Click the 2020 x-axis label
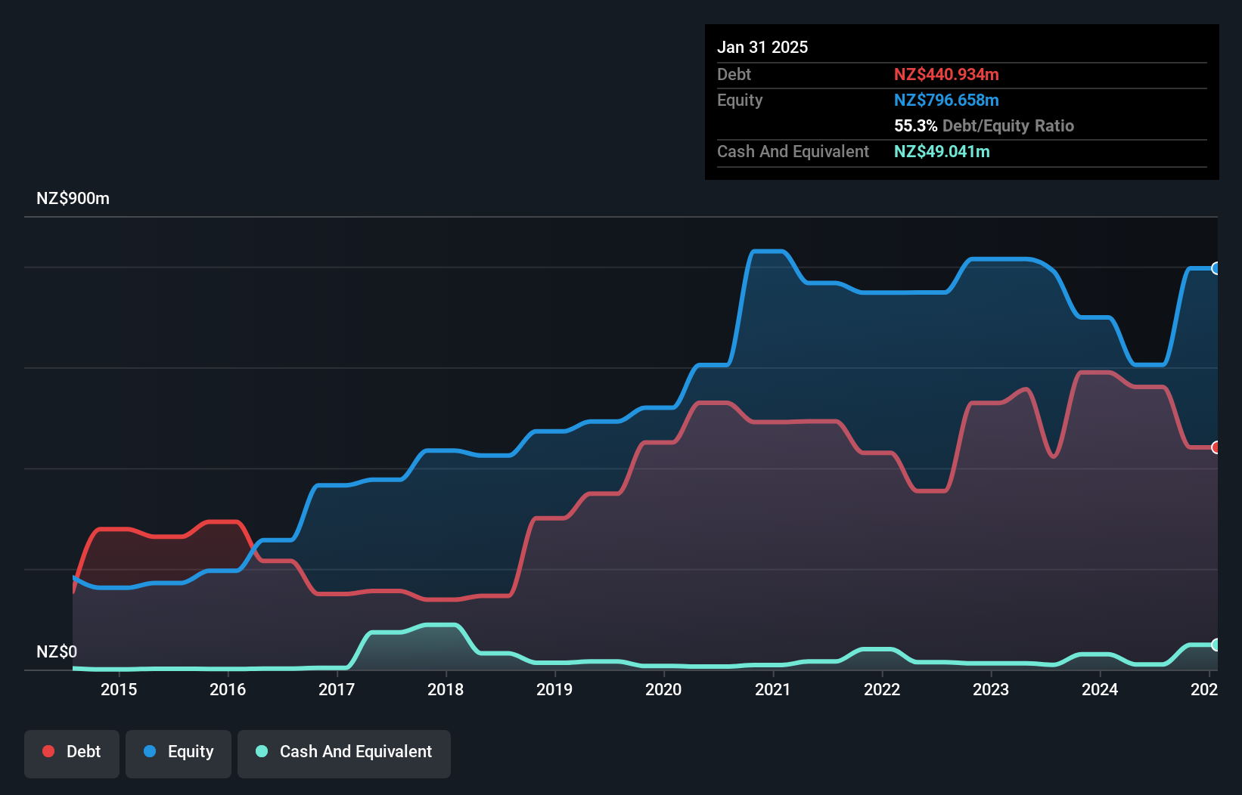The height and width of the screenshot is (795, 1242). [x=663, y=689]
